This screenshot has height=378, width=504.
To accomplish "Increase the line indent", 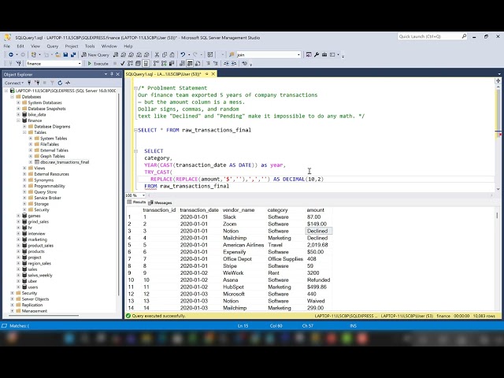I will pos(234,64).
